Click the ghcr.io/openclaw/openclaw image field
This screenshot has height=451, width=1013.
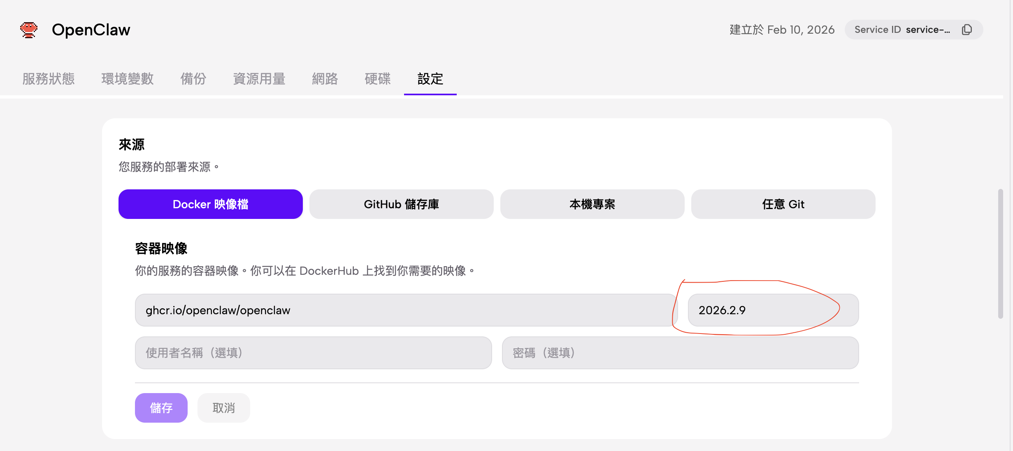407,310
